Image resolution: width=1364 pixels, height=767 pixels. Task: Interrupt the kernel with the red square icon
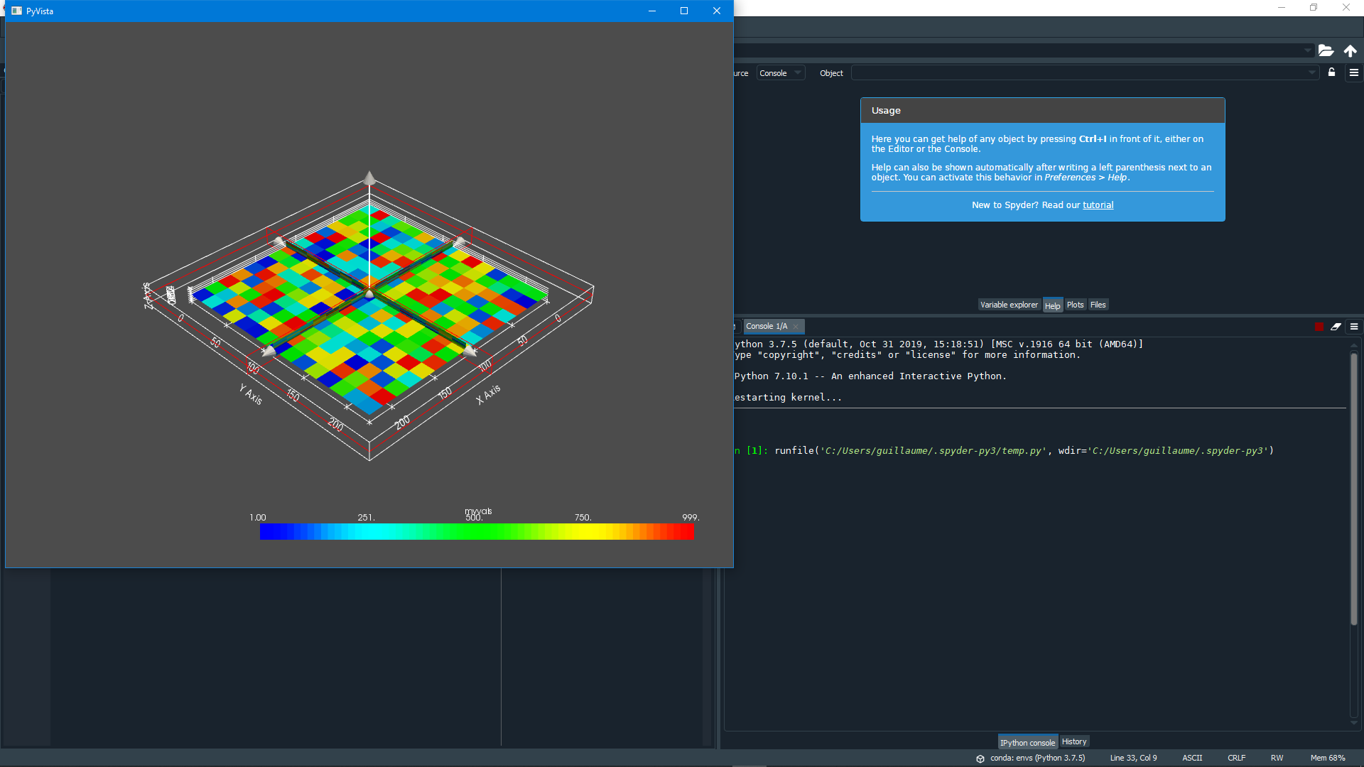tap(1319, 327)
